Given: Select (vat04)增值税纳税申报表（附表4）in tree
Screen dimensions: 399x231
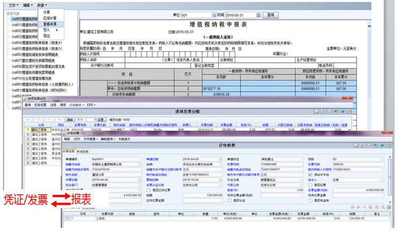Looking at the screenshot, I should (x=37, y=43).
